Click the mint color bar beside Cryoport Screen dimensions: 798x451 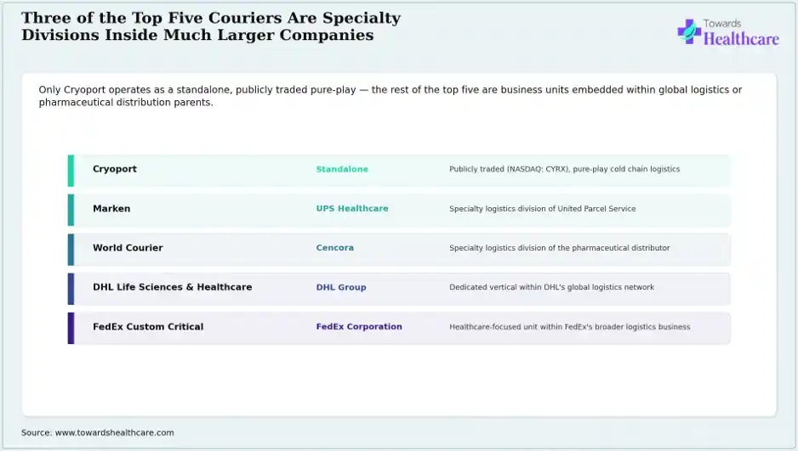coord(71,171)
